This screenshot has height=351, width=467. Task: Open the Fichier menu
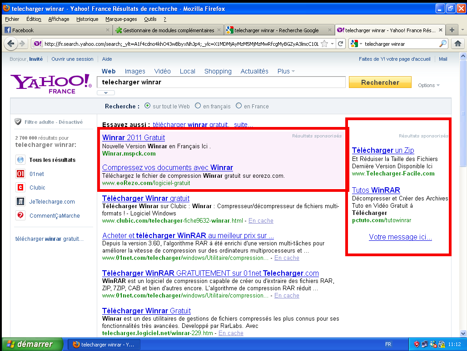pos(12,19)
